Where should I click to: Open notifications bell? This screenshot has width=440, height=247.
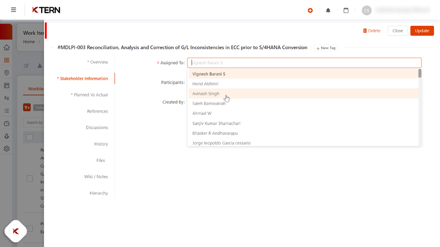(328, 10)
